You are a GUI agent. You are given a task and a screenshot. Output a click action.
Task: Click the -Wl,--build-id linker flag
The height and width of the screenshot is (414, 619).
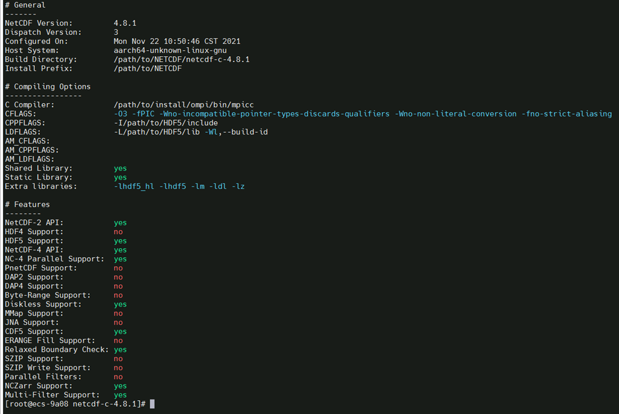coord(236,132)
